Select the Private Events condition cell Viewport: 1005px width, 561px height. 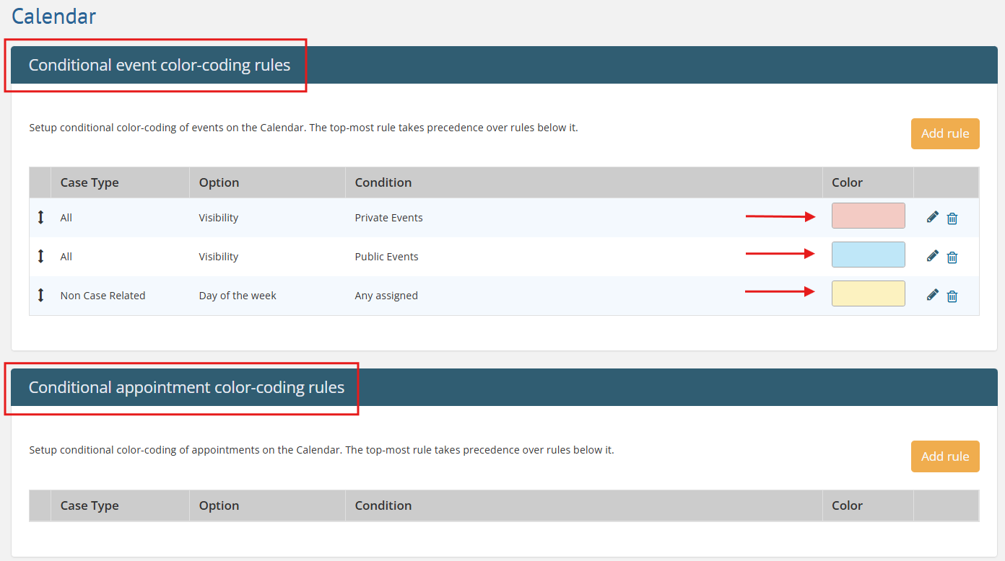click(x=388, y=218)
